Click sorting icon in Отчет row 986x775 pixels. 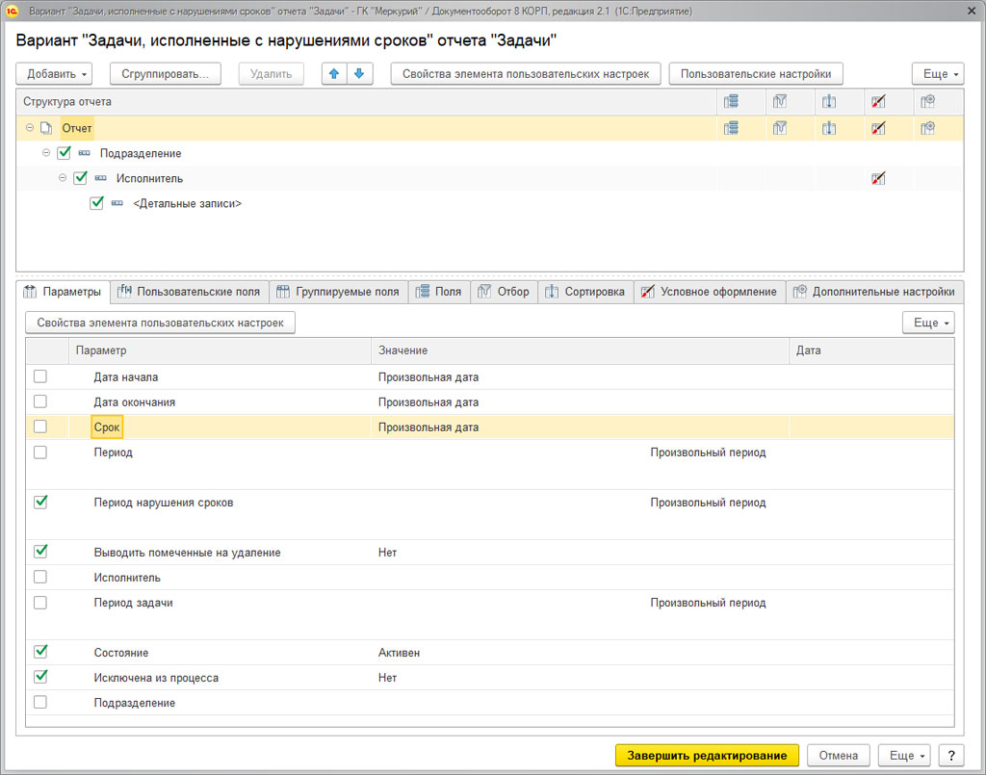coord(828,128)
